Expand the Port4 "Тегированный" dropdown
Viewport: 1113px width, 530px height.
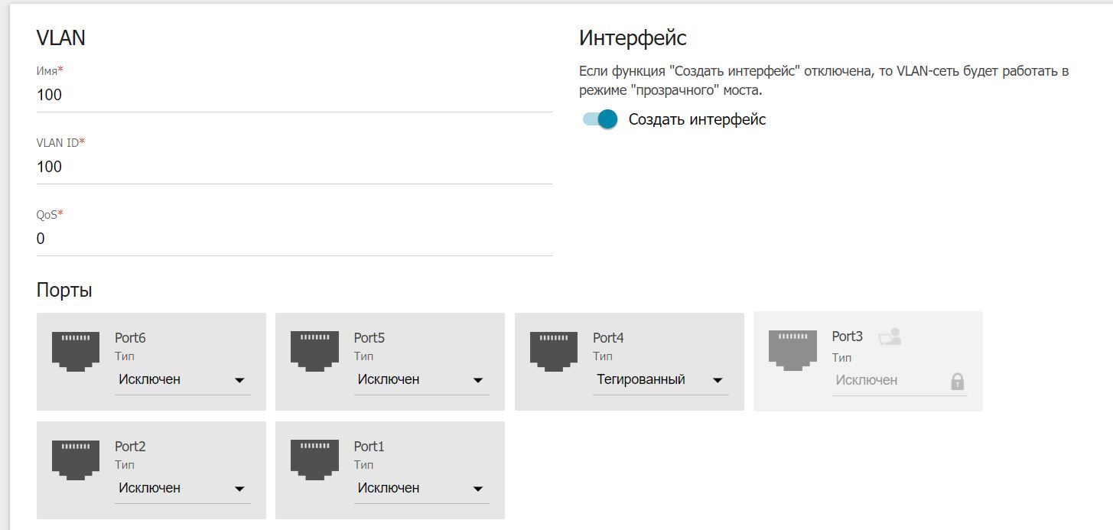[660, 380]
